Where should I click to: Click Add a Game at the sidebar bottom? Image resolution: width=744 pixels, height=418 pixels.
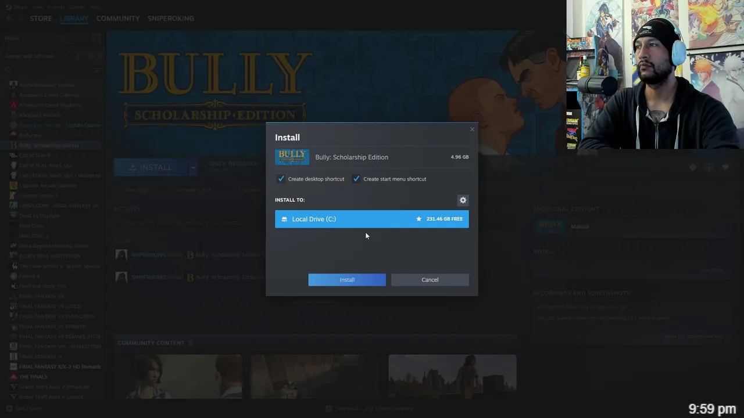click(x=24, y=408)
